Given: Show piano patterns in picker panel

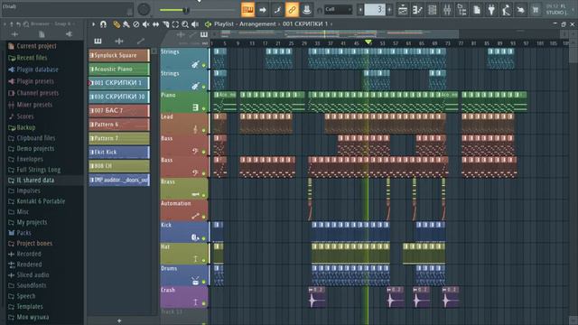Looking at the screenshot, I should [x=98, y=41].
